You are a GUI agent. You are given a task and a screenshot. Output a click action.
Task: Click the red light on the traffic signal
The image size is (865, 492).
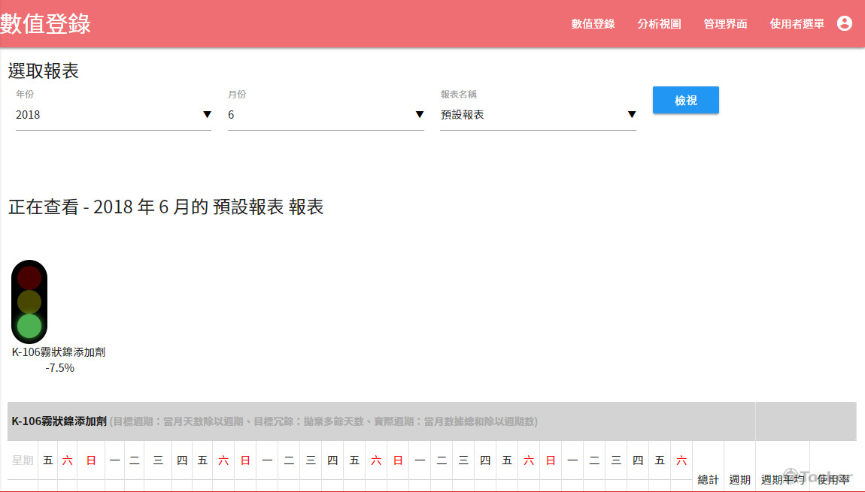(x=29, y=278)
